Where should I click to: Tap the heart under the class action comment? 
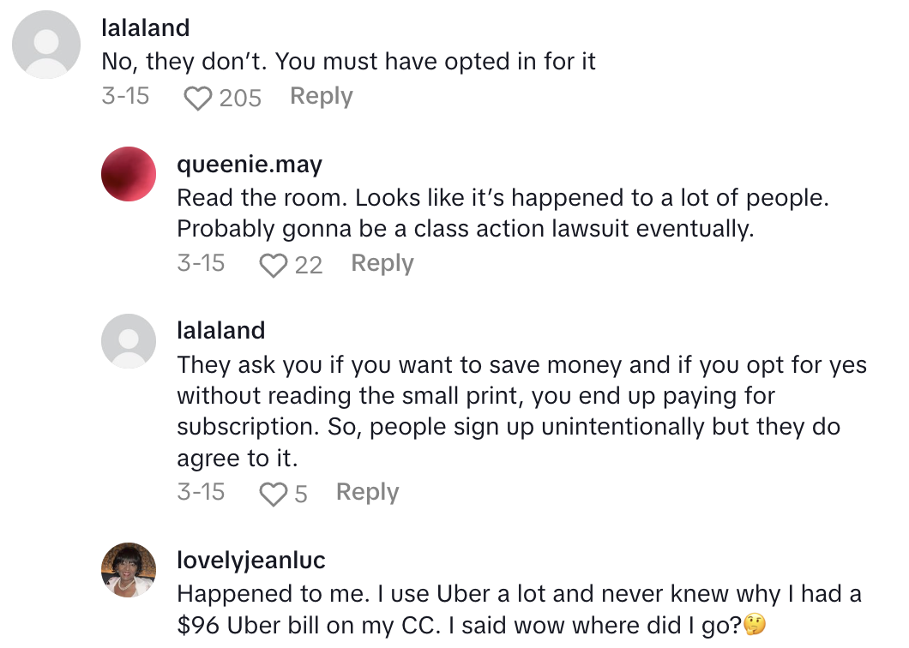click(274, 265)
